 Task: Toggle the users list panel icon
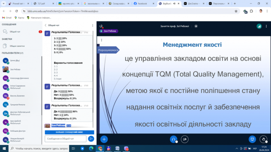101,26
